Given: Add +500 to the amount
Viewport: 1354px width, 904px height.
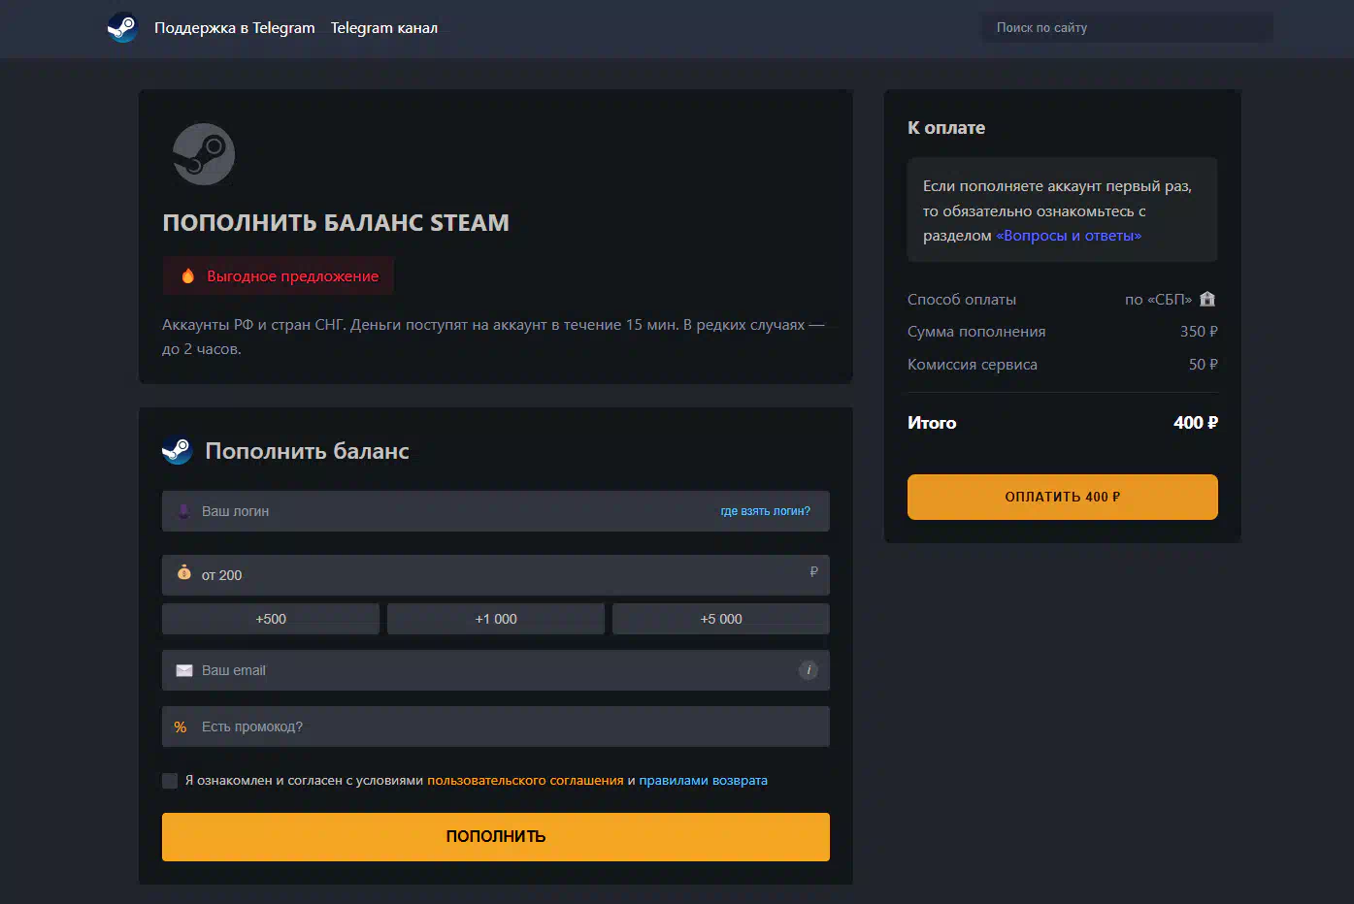Looking at the screenshot, I should click(271, 619).
